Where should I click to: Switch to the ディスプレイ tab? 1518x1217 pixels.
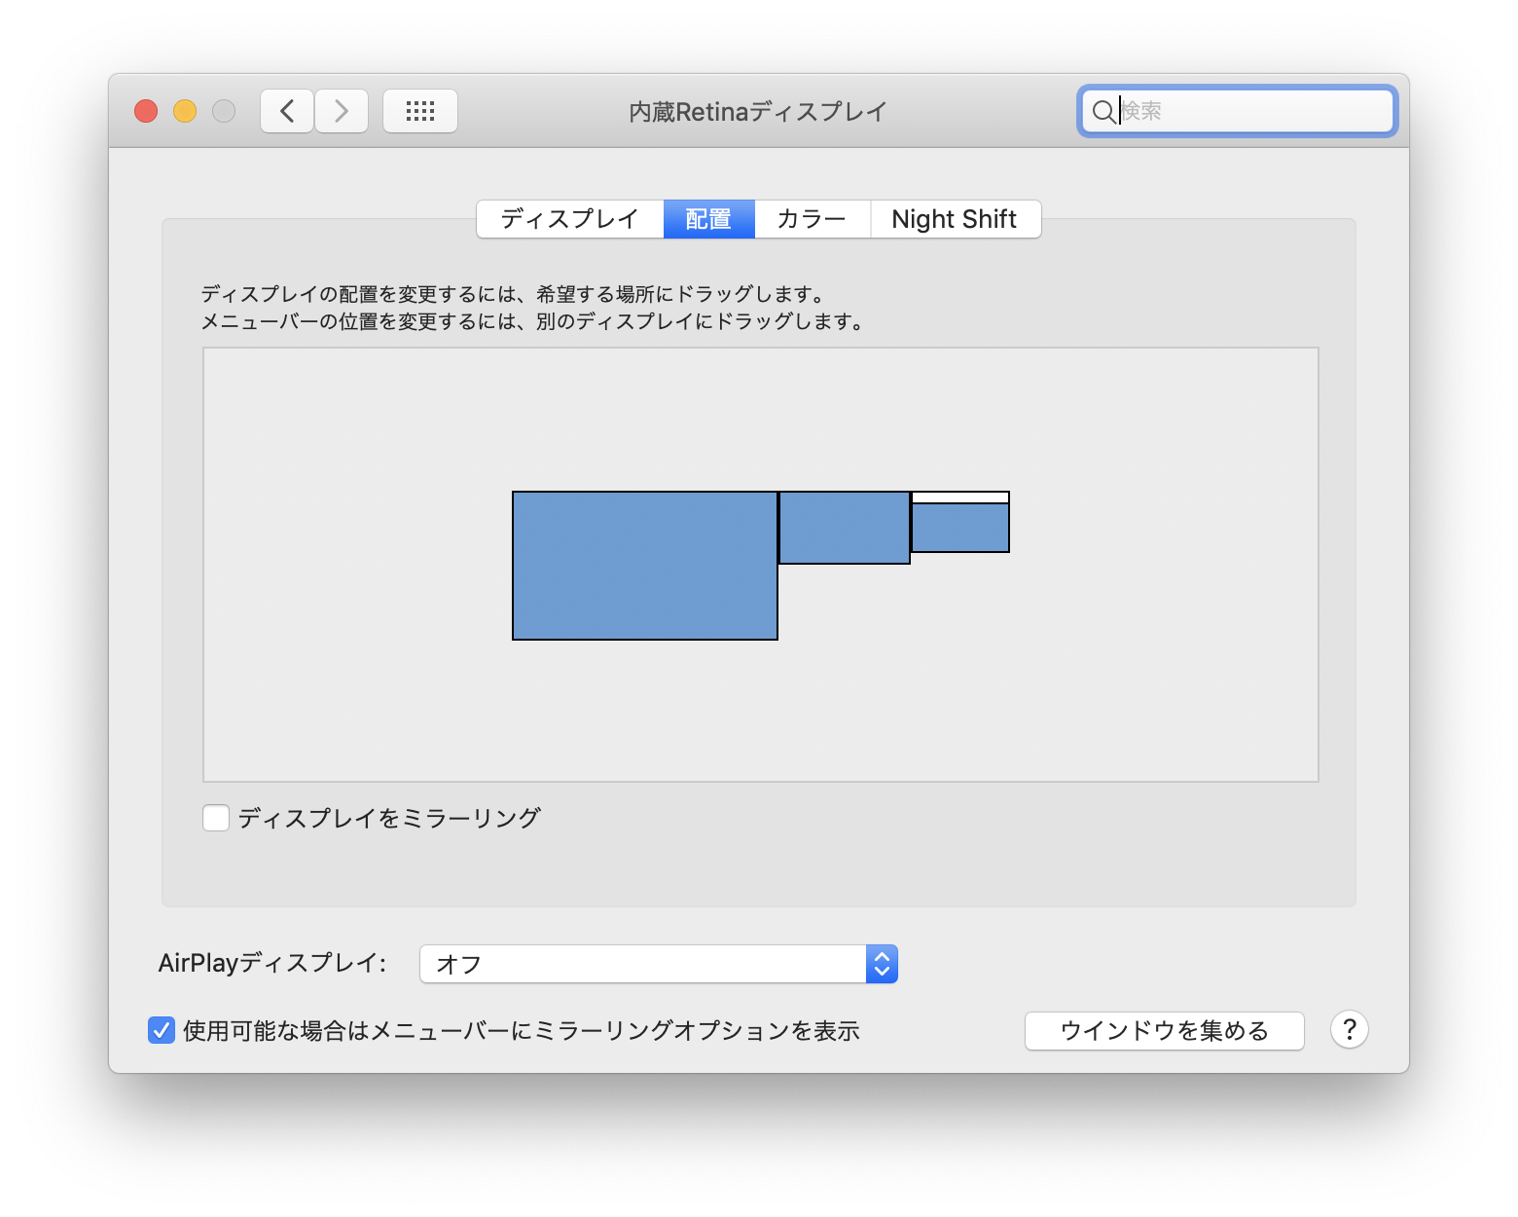click(x=570, y=219)
